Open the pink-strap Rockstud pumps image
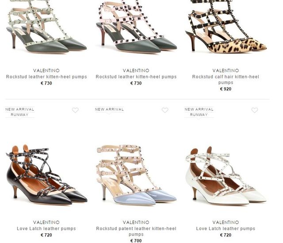Image resolution: width=283 pixels, height=243 pixels. pos(136,26)
